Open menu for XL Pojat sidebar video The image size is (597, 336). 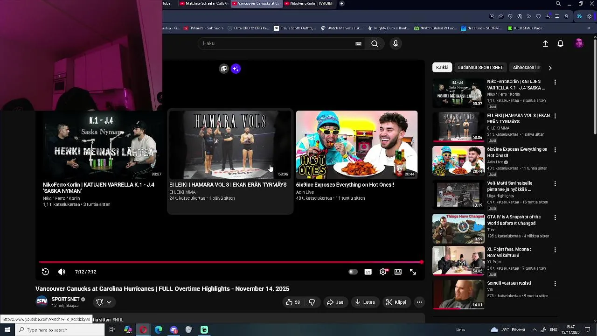(555, 250)
